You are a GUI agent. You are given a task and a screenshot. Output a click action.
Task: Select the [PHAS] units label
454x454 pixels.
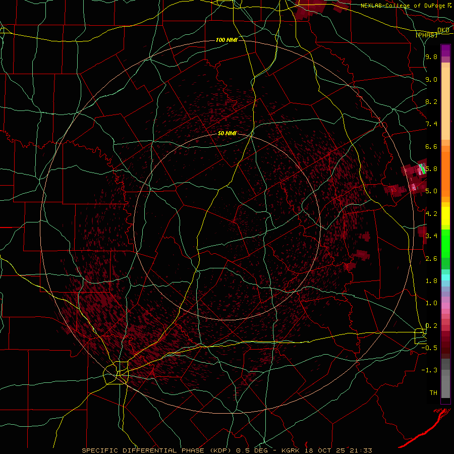coord(426,35)
